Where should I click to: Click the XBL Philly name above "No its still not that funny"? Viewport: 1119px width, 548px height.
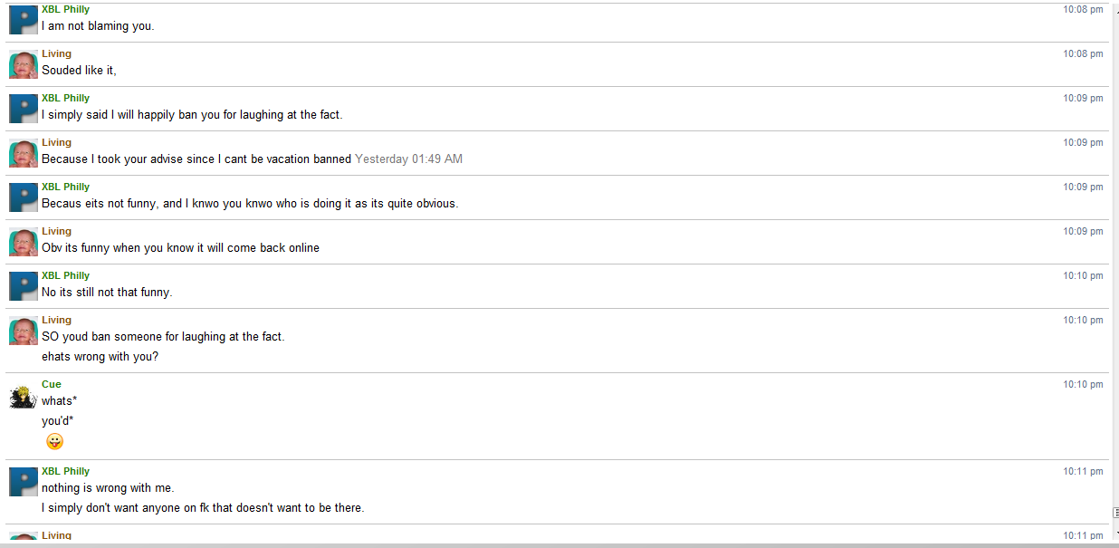(x=66, y=275)
